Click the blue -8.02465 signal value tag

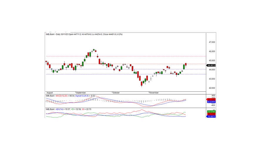point(211,102)
